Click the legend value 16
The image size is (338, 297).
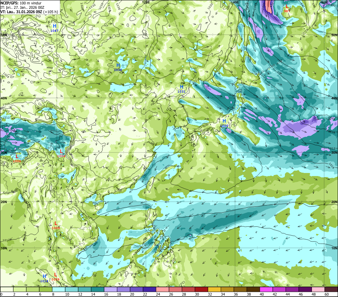(106, 294)
